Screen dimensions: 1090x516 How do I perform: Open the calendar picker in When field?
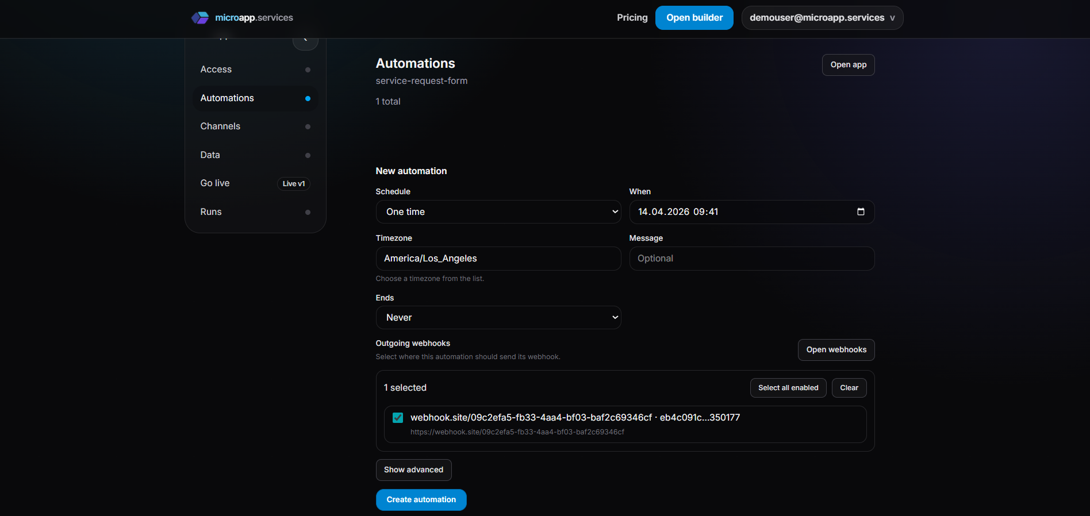click(861, 212)
